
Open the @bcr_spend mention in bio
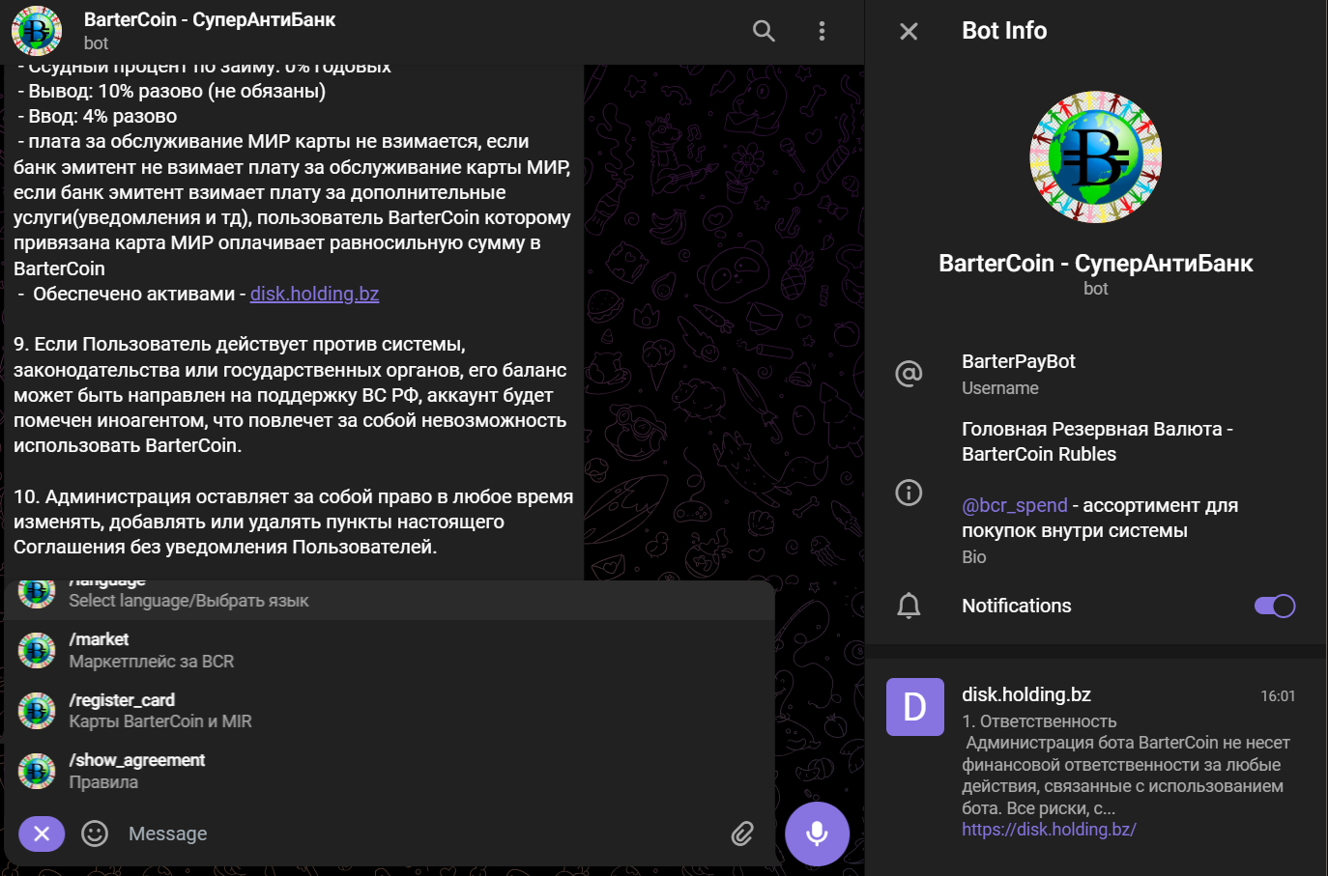(x=1014, y=505)
